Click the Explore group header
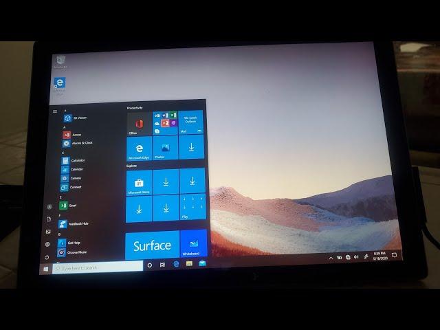The height and width of the screenshot is (330, 440). tap(131, 166)
